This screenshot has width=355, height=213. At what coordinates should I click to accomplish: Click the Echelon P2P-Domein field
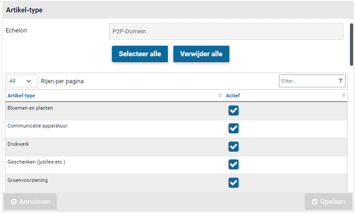click(x=226, y=32)
